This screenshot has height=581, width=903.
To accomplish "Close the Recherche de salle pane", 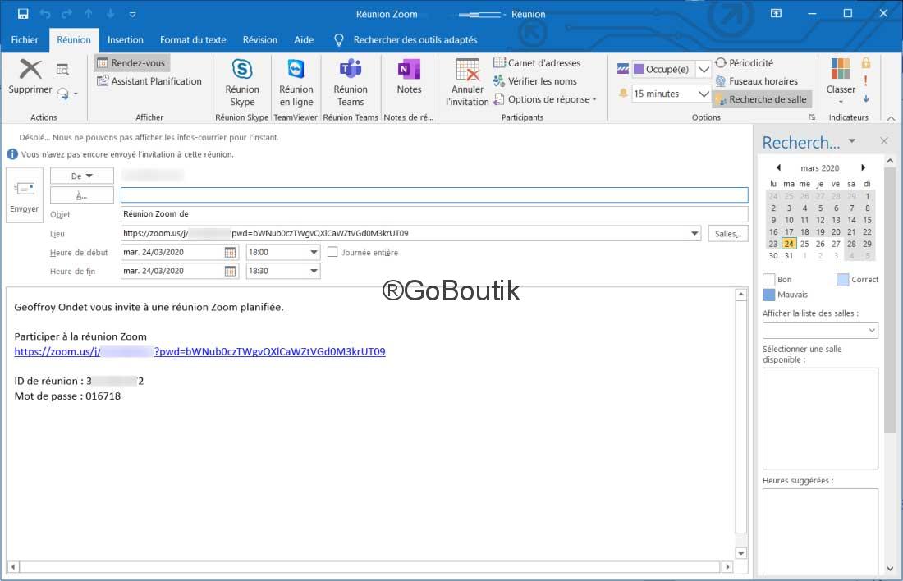I will coord(884,141).
